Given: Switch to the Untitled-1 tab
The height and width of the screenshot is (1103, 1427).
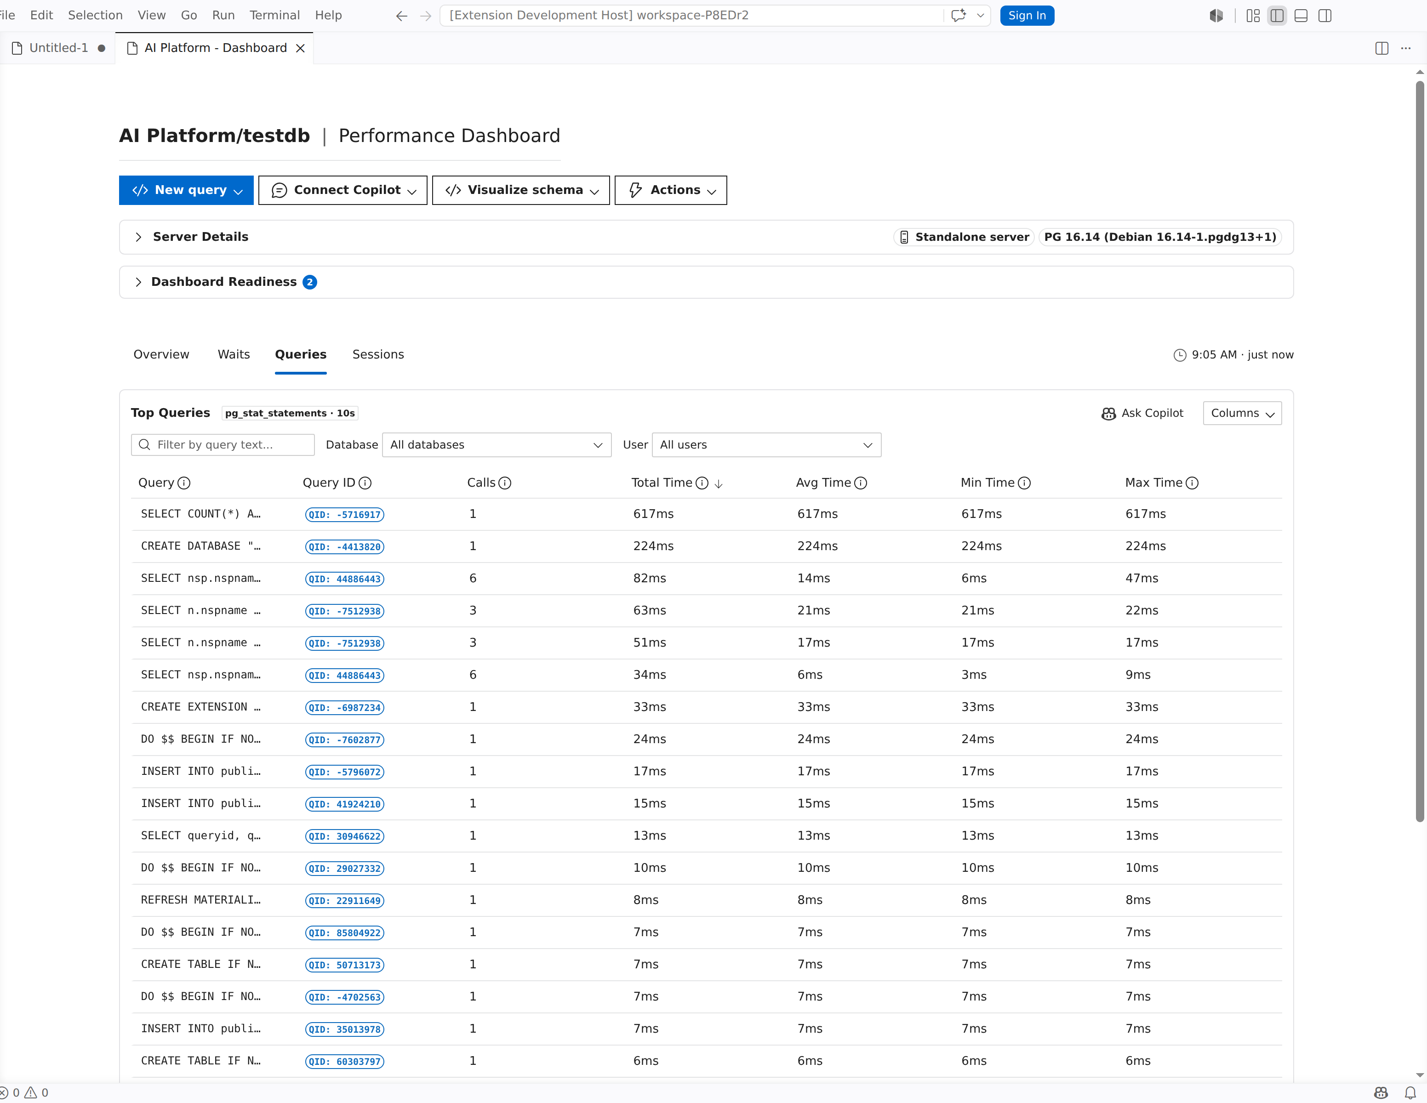Looking at the screenshot, I should pos(58,48).
